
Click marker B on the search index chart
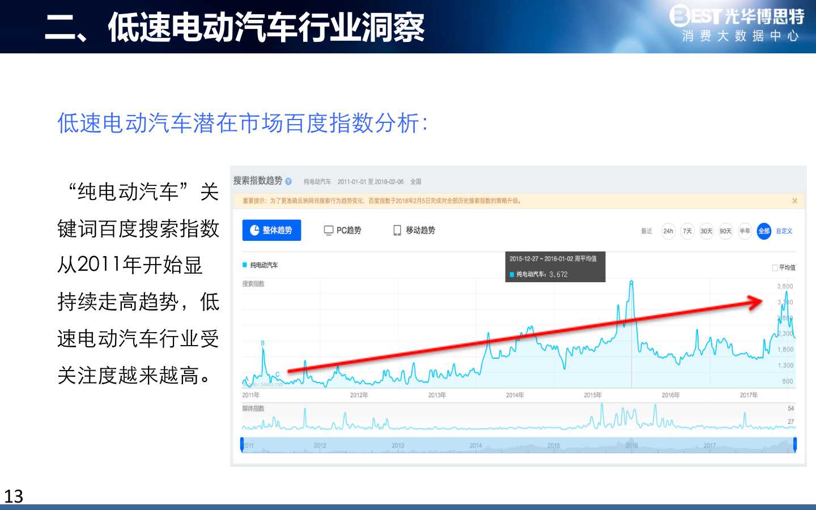[262, 343]
